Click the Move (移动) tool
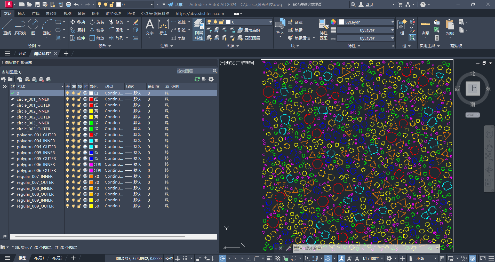The width and height of the screenshot is (495, 262). click(77, 22)
